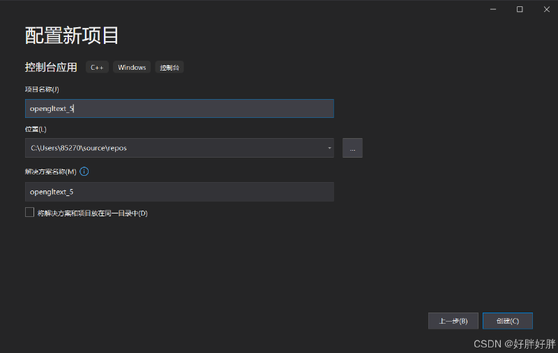Click the project name input field
558x353 pixels.
click(x=179, y=109)
